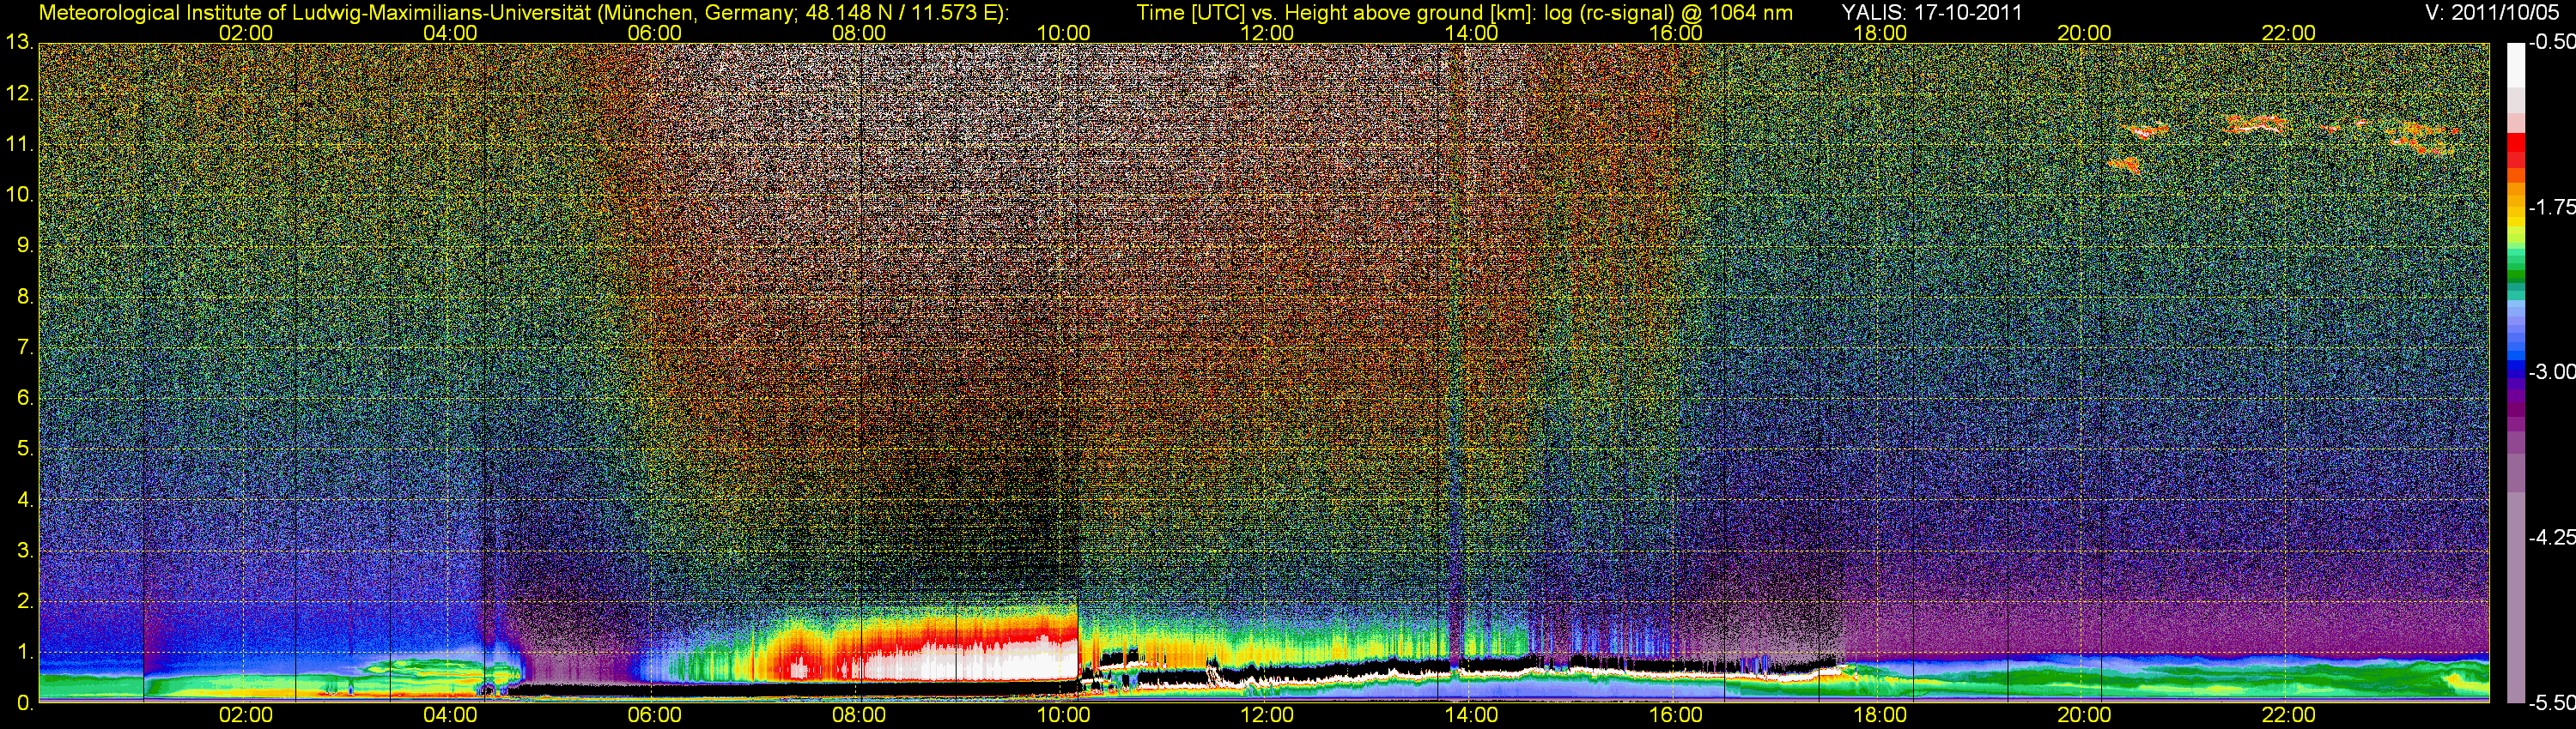Viewport: 2576px width, 729px height.
Task: Click the 22:00 label on the bottom time axis
Action: point(2289,715)
